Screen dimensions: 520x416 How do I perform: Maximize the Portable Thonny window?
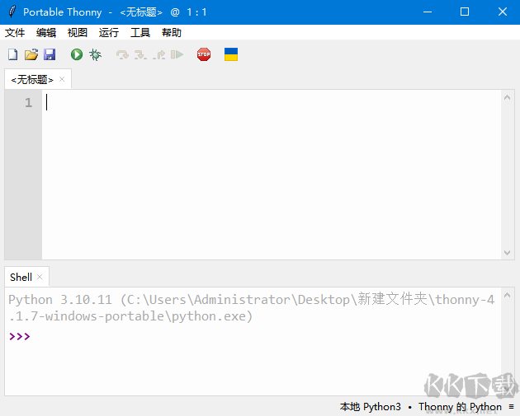point(465,12)
